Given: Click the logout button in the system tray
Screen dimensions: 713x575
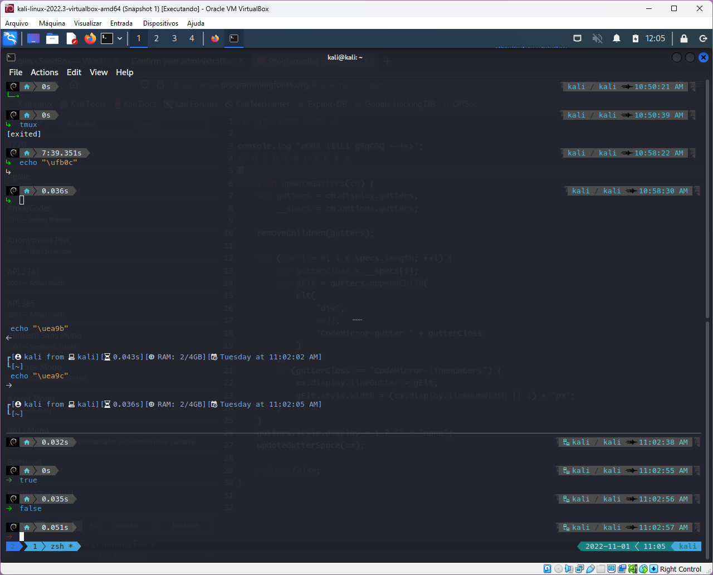Looking at the screenshot, I should (702, 38).
